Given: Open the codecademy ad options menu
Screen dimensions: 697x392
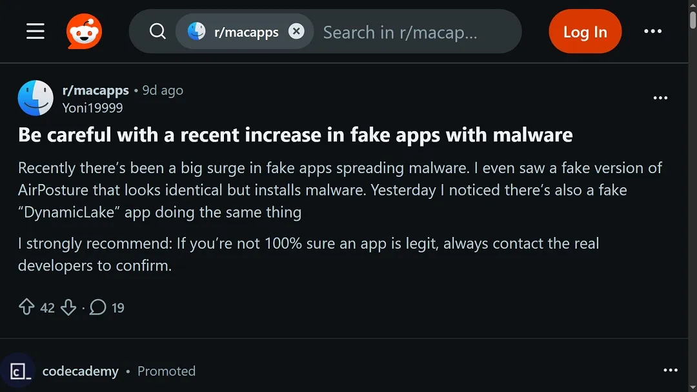Looking at the screenshot, I should tap(671, 370).
